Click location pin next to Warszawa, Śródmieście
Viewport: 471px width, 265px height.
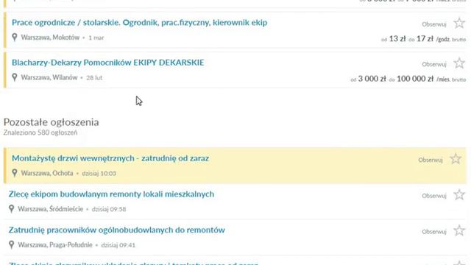click(12, 208)
